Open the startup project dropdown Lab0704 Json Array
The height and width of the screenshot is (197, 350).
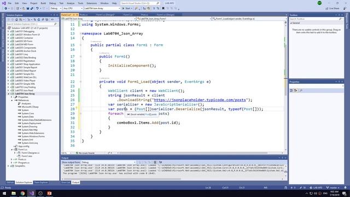pyautogui.click(x=102, y=9)
